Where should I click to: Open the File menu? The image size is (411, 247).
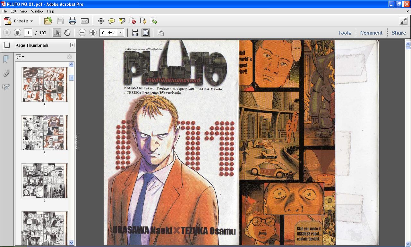coord(4,11)
